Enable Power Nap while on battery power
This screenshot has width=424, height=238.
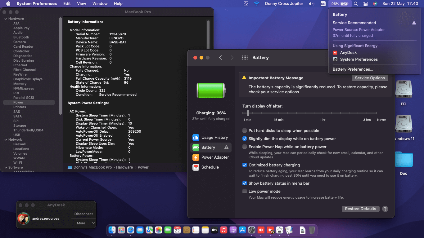click(245, 147)
